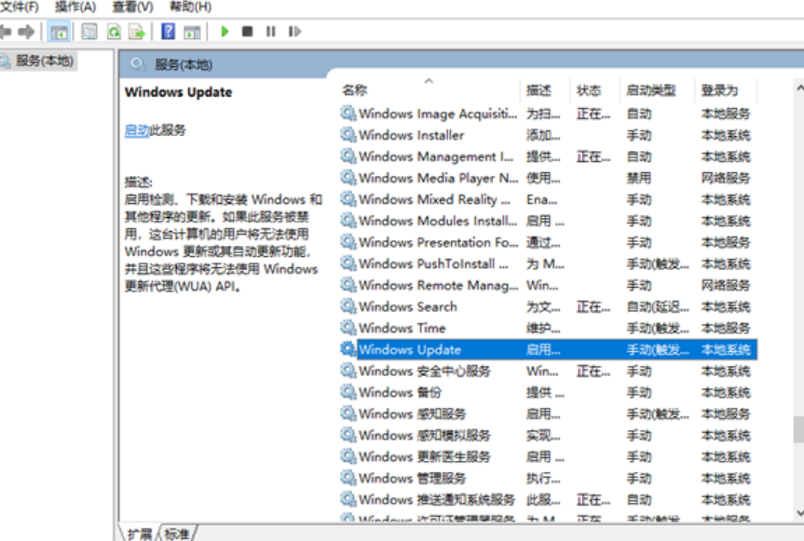Image resolution: width=804 pixels, height=541 pixels.
Task: Sort the list by the 启动类型 column header
Action: tap(650, 90)
